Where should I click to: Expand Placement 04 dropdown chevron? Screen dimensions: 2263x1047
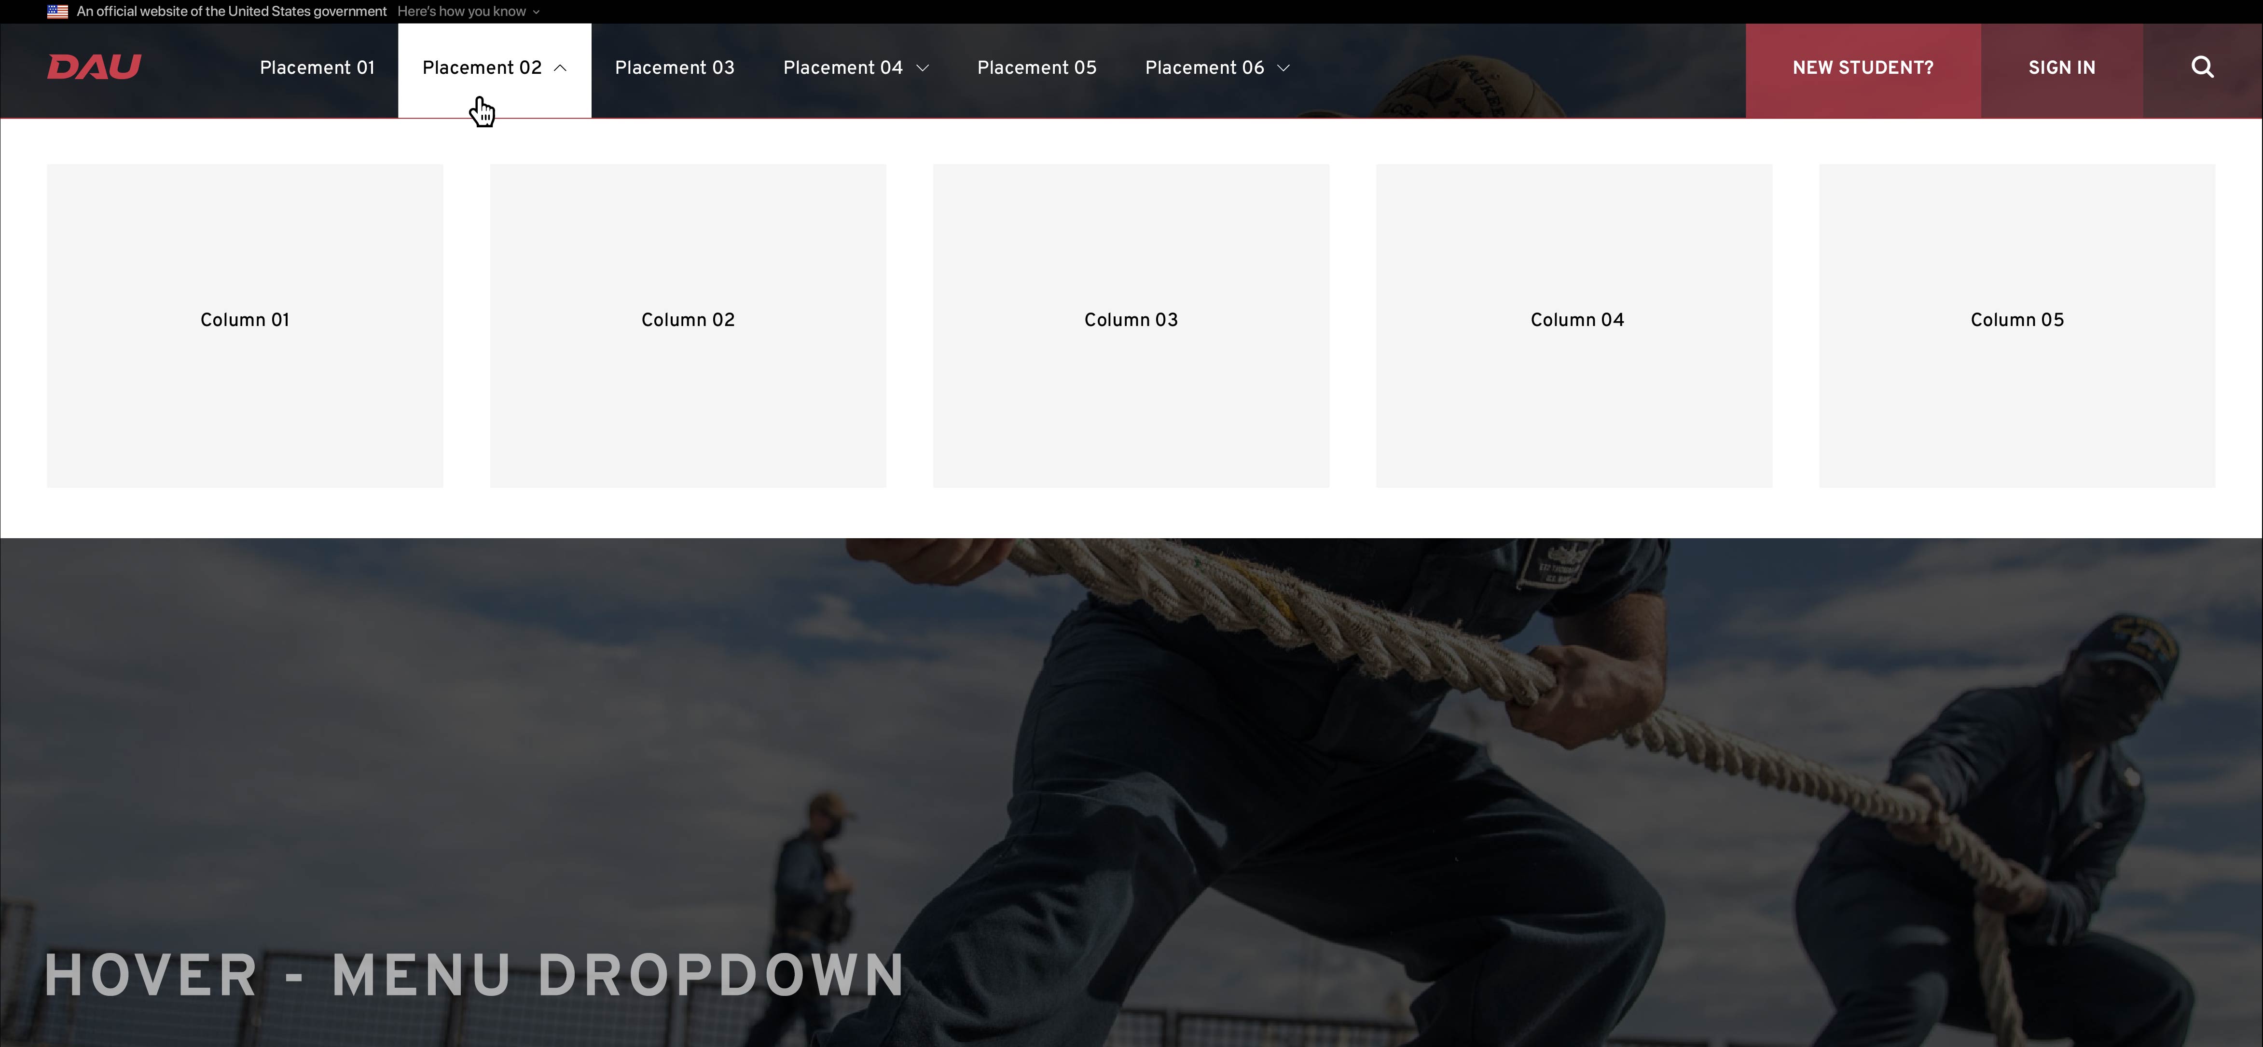923,68
